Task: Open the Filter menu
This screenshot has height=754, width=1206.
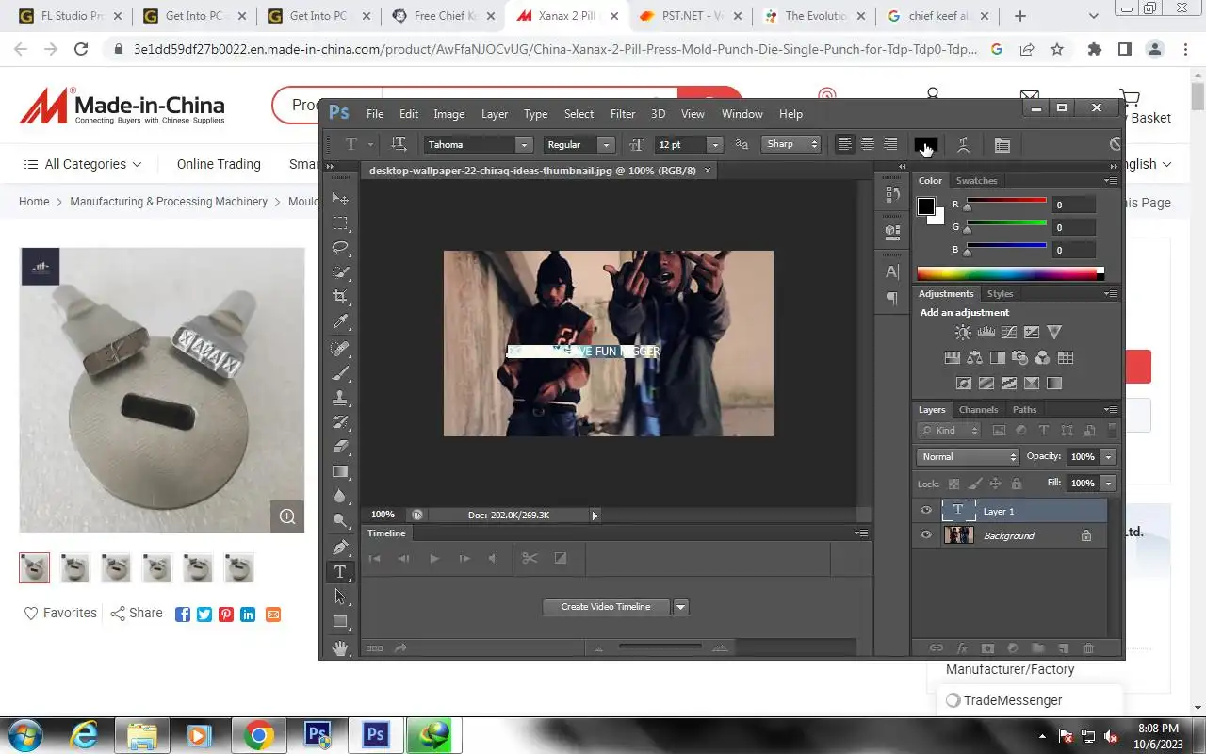Action: pos(623,113)
